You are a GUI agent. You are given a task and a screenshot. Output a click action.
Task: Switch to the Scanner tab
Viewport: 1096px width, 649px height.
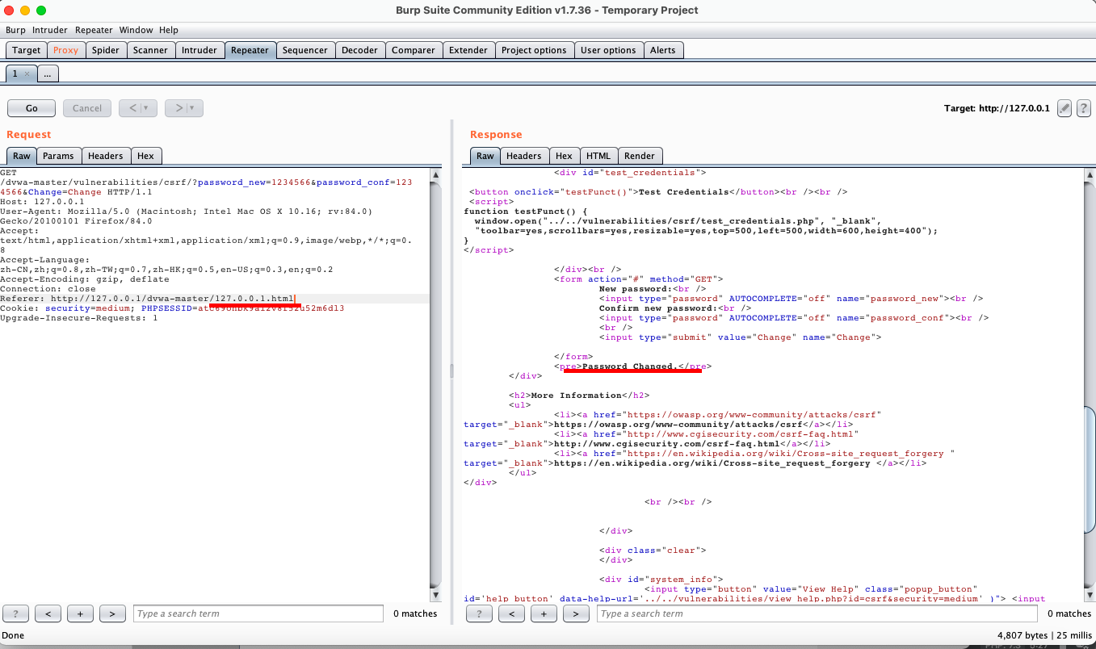pos(151,50)
